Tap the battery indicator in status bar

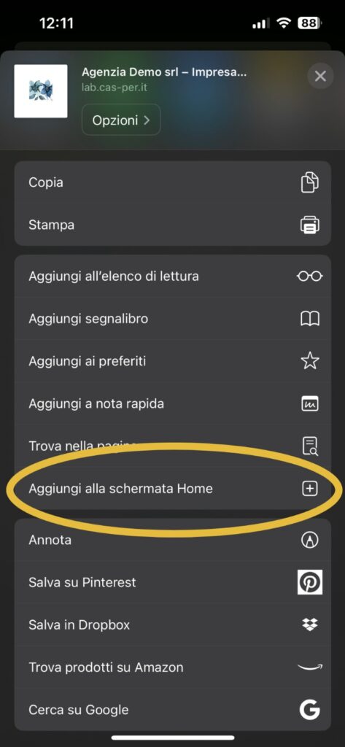click(310, 23)
